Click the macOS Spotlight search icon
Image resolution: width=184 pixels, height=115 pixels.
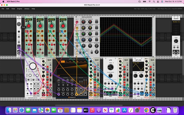point(154,2)
